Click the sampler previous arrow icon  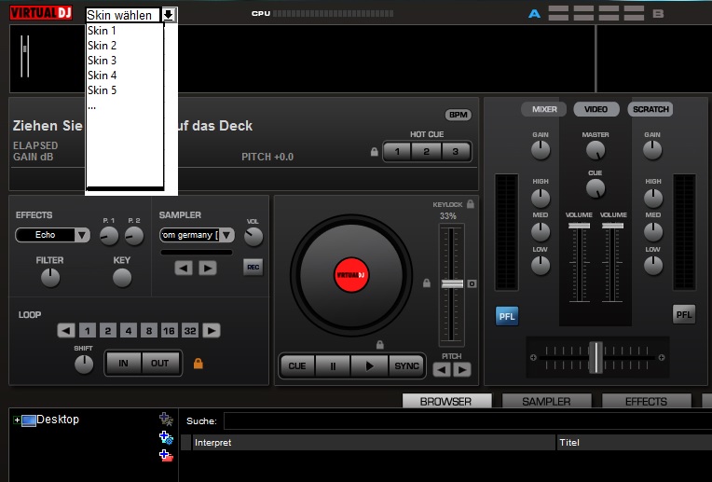pos(185,268)
